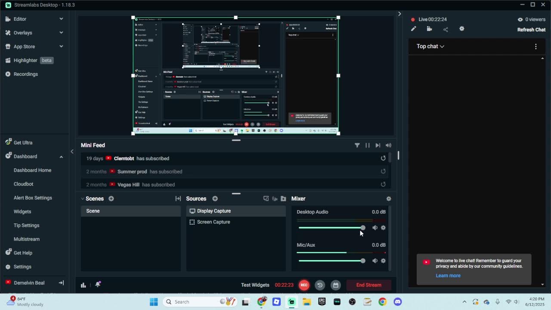
Task: Collapse the Scenes panel chevron
Action: [82, 198]
